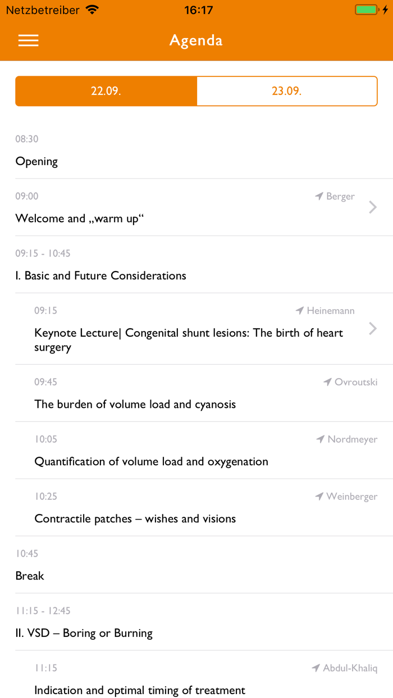Viewport: 393px width, 698px height.
Task: Tap the battery icon in status bar
Action: 367,10
